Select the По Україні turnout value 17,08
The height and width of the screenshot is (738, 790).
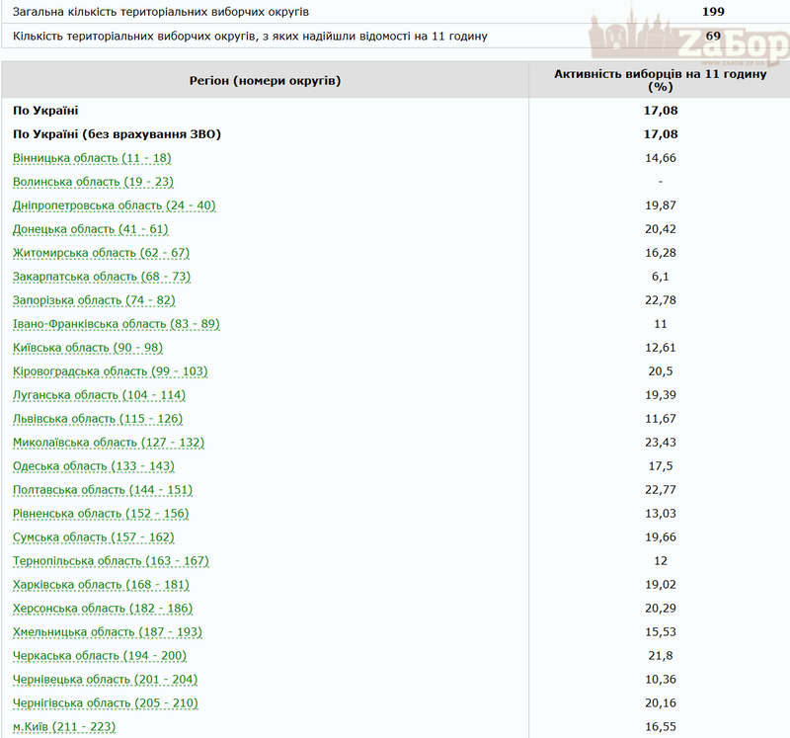660,111
